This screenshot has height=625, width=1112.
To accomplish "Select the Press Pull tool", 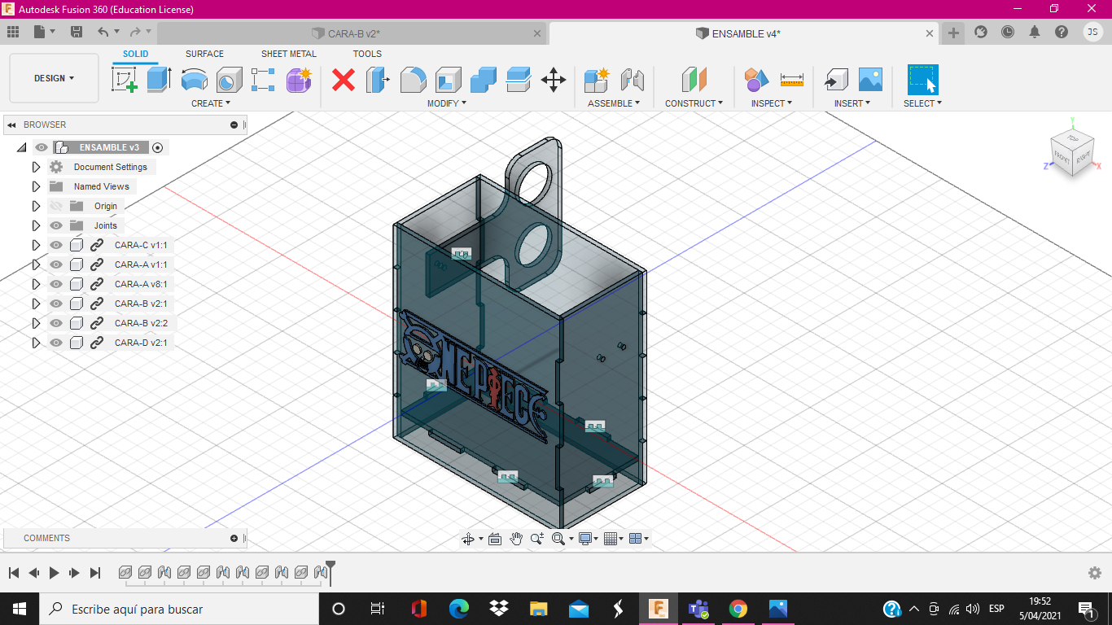I will [378, 80].
